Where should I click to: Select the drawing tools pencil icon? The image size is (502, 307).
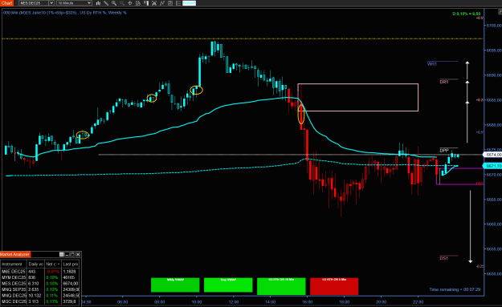pyautogui.click(x=106, y=3)
